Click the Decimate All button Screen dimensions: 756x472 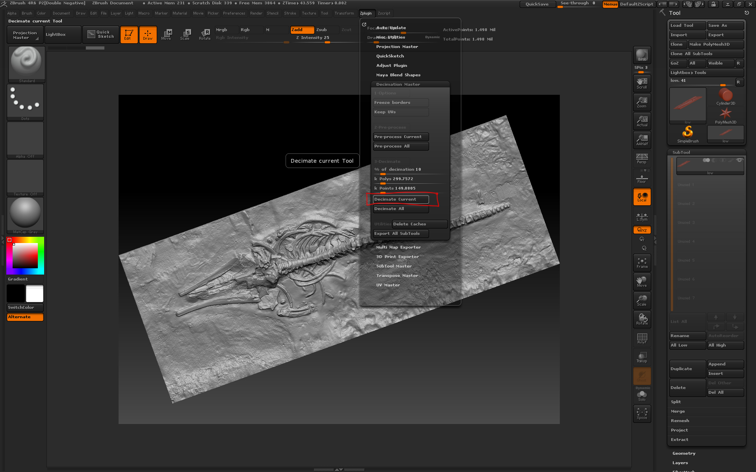401,209
